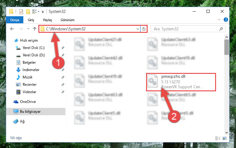Open the Görünüm ribbon tab
This screenshot has width=236, height=148.
point(68,20)
